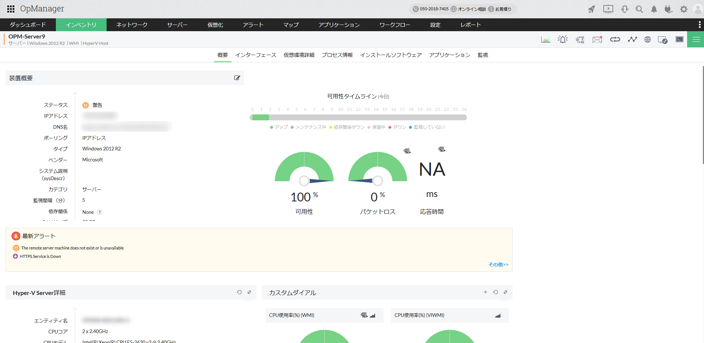Click the trace route zigzag icon
The image size is (704, 343).
point(632,40)
